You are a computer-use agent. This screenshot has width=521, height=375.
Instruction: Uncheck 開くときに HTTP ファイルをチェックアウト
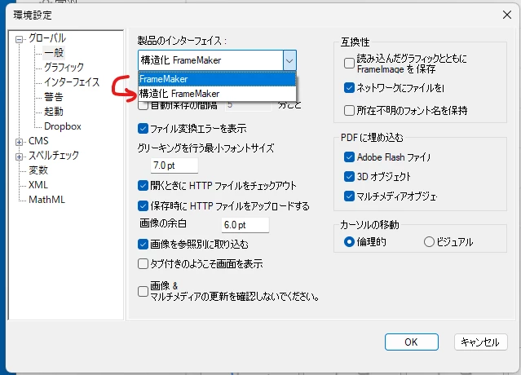click(143, 185)
